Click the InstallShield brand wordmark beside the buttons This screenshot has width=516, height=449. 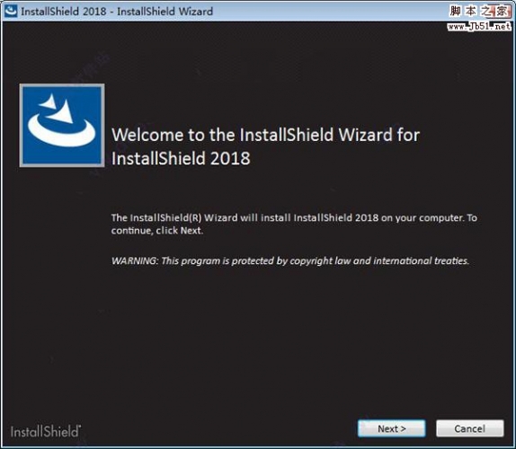pyautogui.click(x=44, y=431)
